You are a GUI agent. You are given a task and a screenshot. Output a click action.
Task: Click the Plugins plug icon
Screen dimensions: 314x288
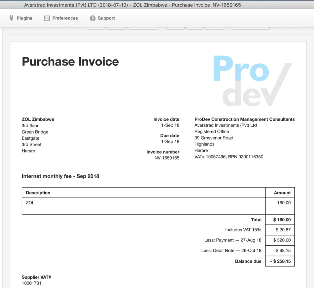11,18
